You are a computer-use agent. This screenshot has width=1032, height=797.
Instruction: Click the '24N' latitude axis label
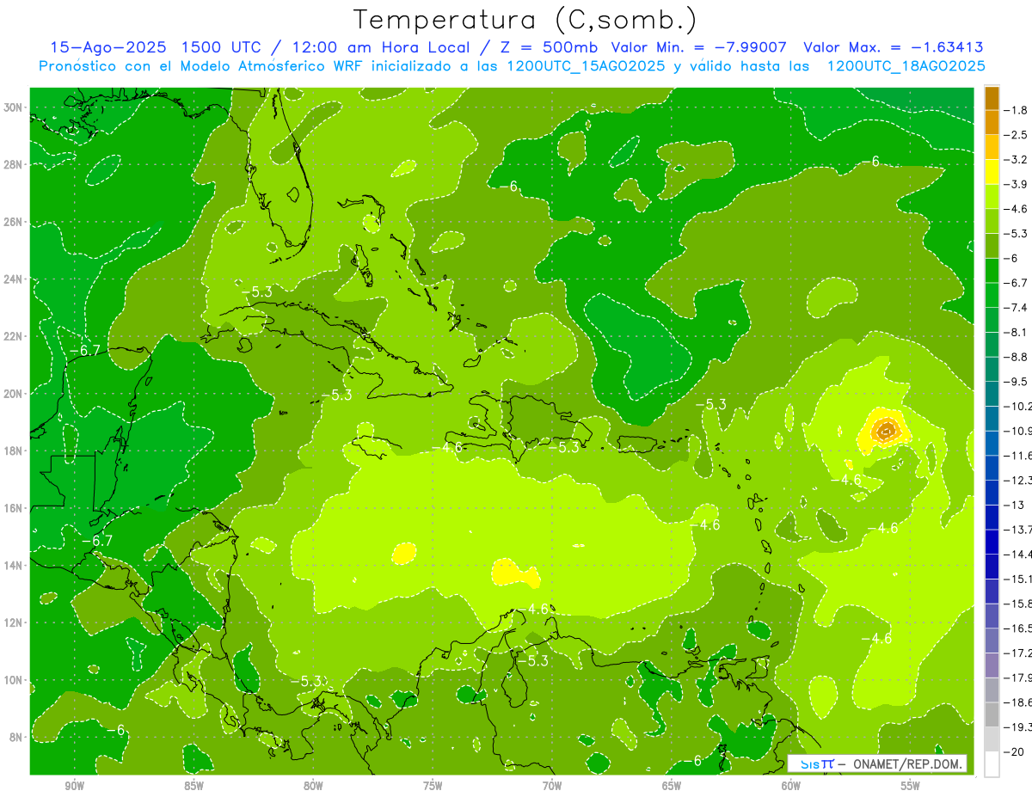coord(13,279)
